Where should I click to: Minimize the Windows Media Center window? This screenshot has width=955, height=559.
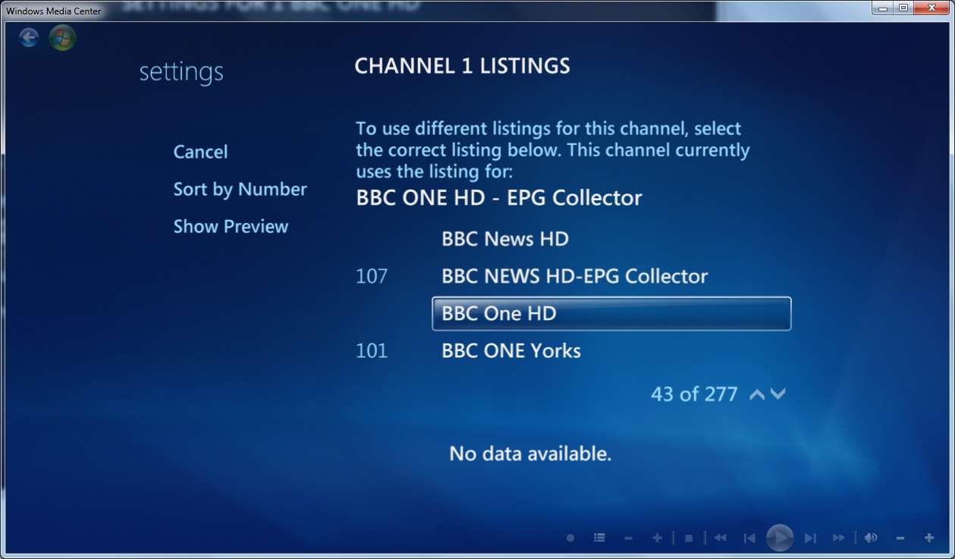[x=882, y=8]
